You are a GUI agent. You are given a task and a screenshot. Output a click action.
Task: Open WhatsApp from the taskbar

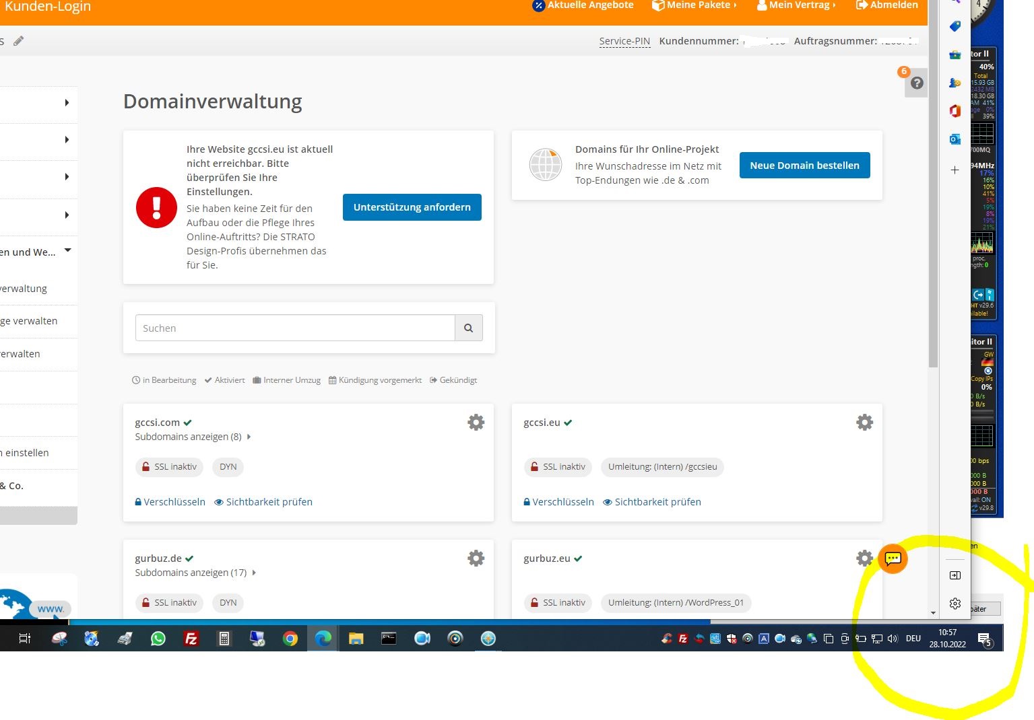point(158,639)
